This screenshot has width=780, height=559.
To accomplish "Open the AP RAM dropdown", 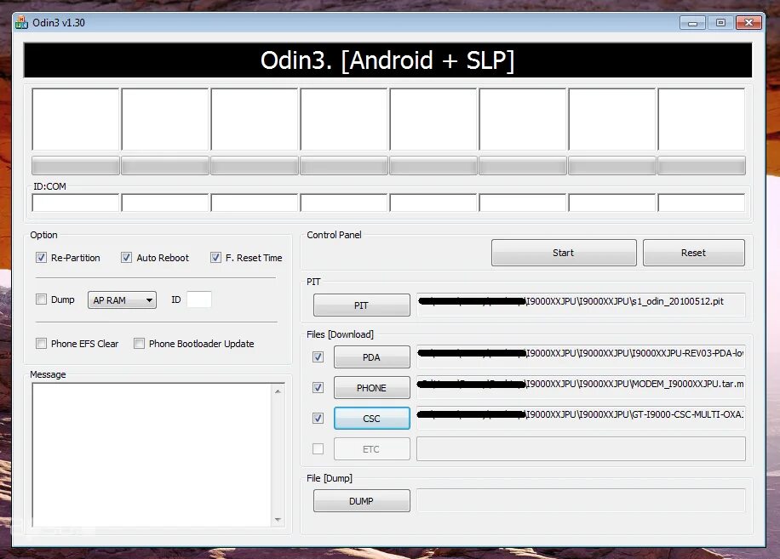I will (122, 300).
